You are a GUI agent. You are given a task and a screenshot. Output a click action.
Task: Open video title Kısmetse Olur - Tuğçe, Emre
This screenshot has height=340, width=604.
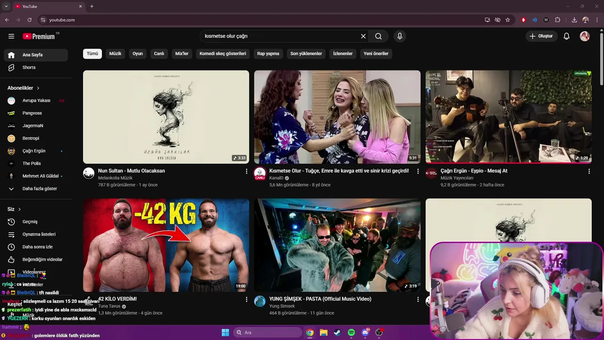click(339, 171)
